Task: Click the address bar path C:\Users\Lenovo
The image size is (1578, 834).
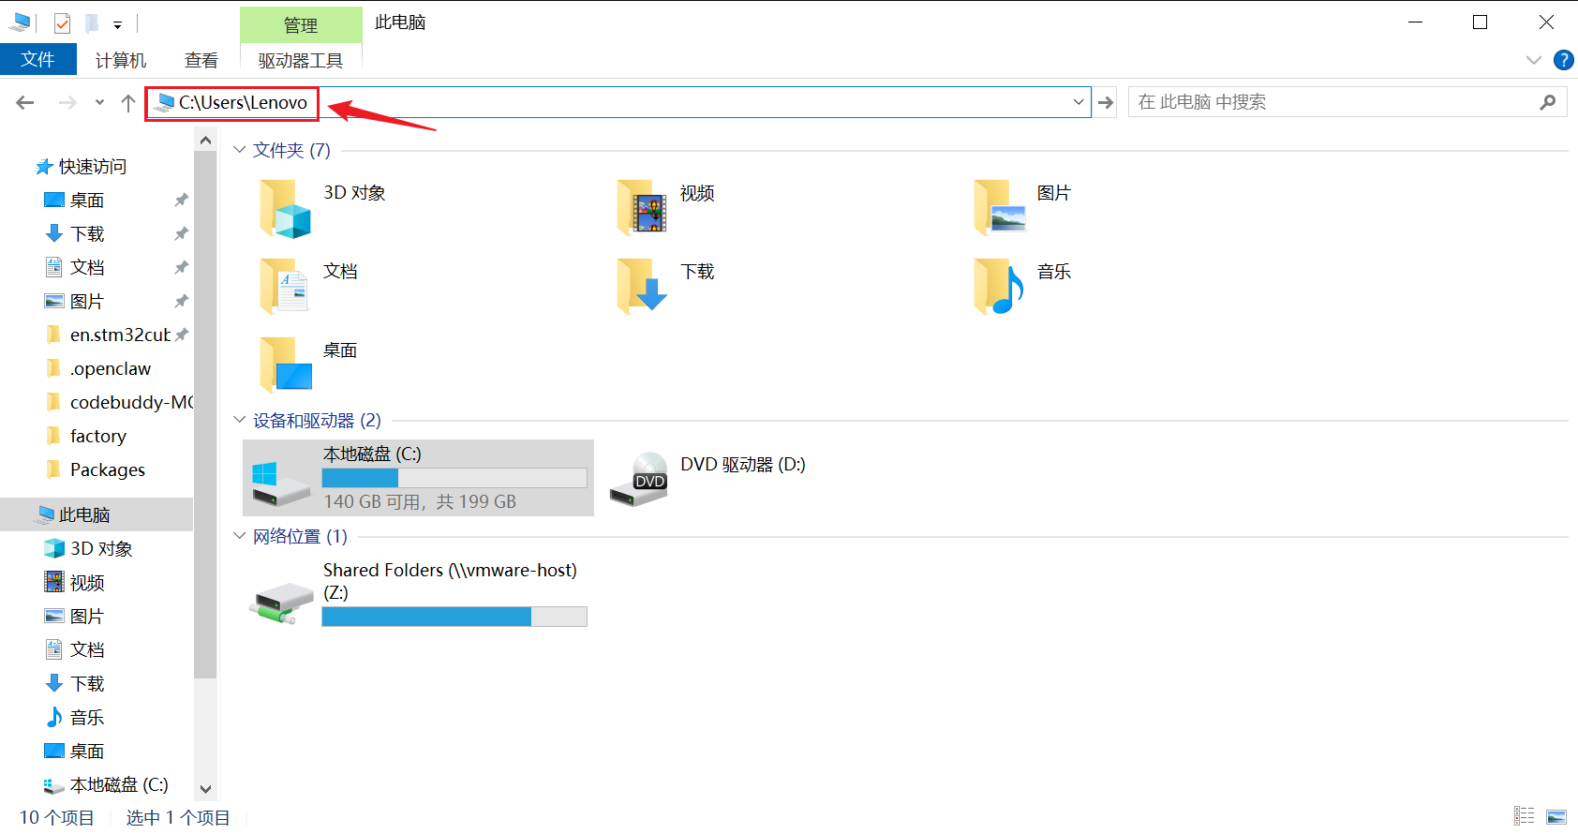Action: click(x=243, y=102)
